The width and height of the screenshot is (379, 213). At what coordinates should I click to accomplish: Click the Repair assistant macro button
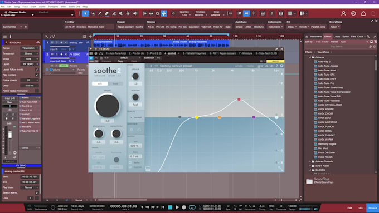125,27
